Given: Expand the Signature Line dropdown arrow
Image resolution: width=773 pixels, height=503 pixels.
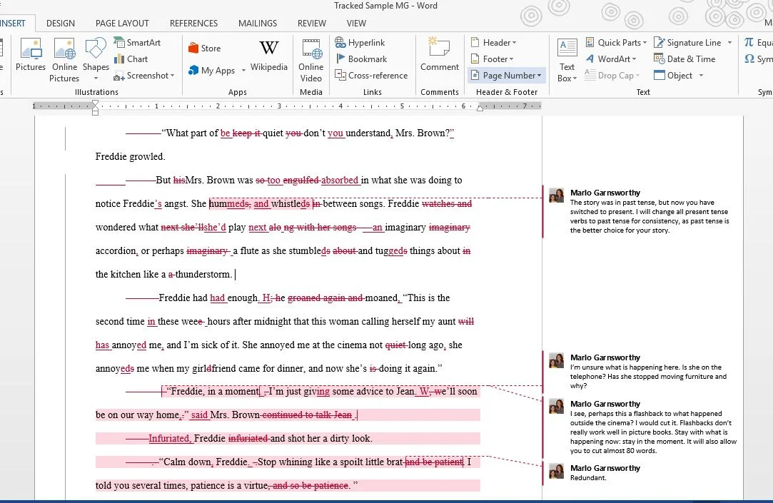Looking at the screenshot, I should click(x=729, y=42).
